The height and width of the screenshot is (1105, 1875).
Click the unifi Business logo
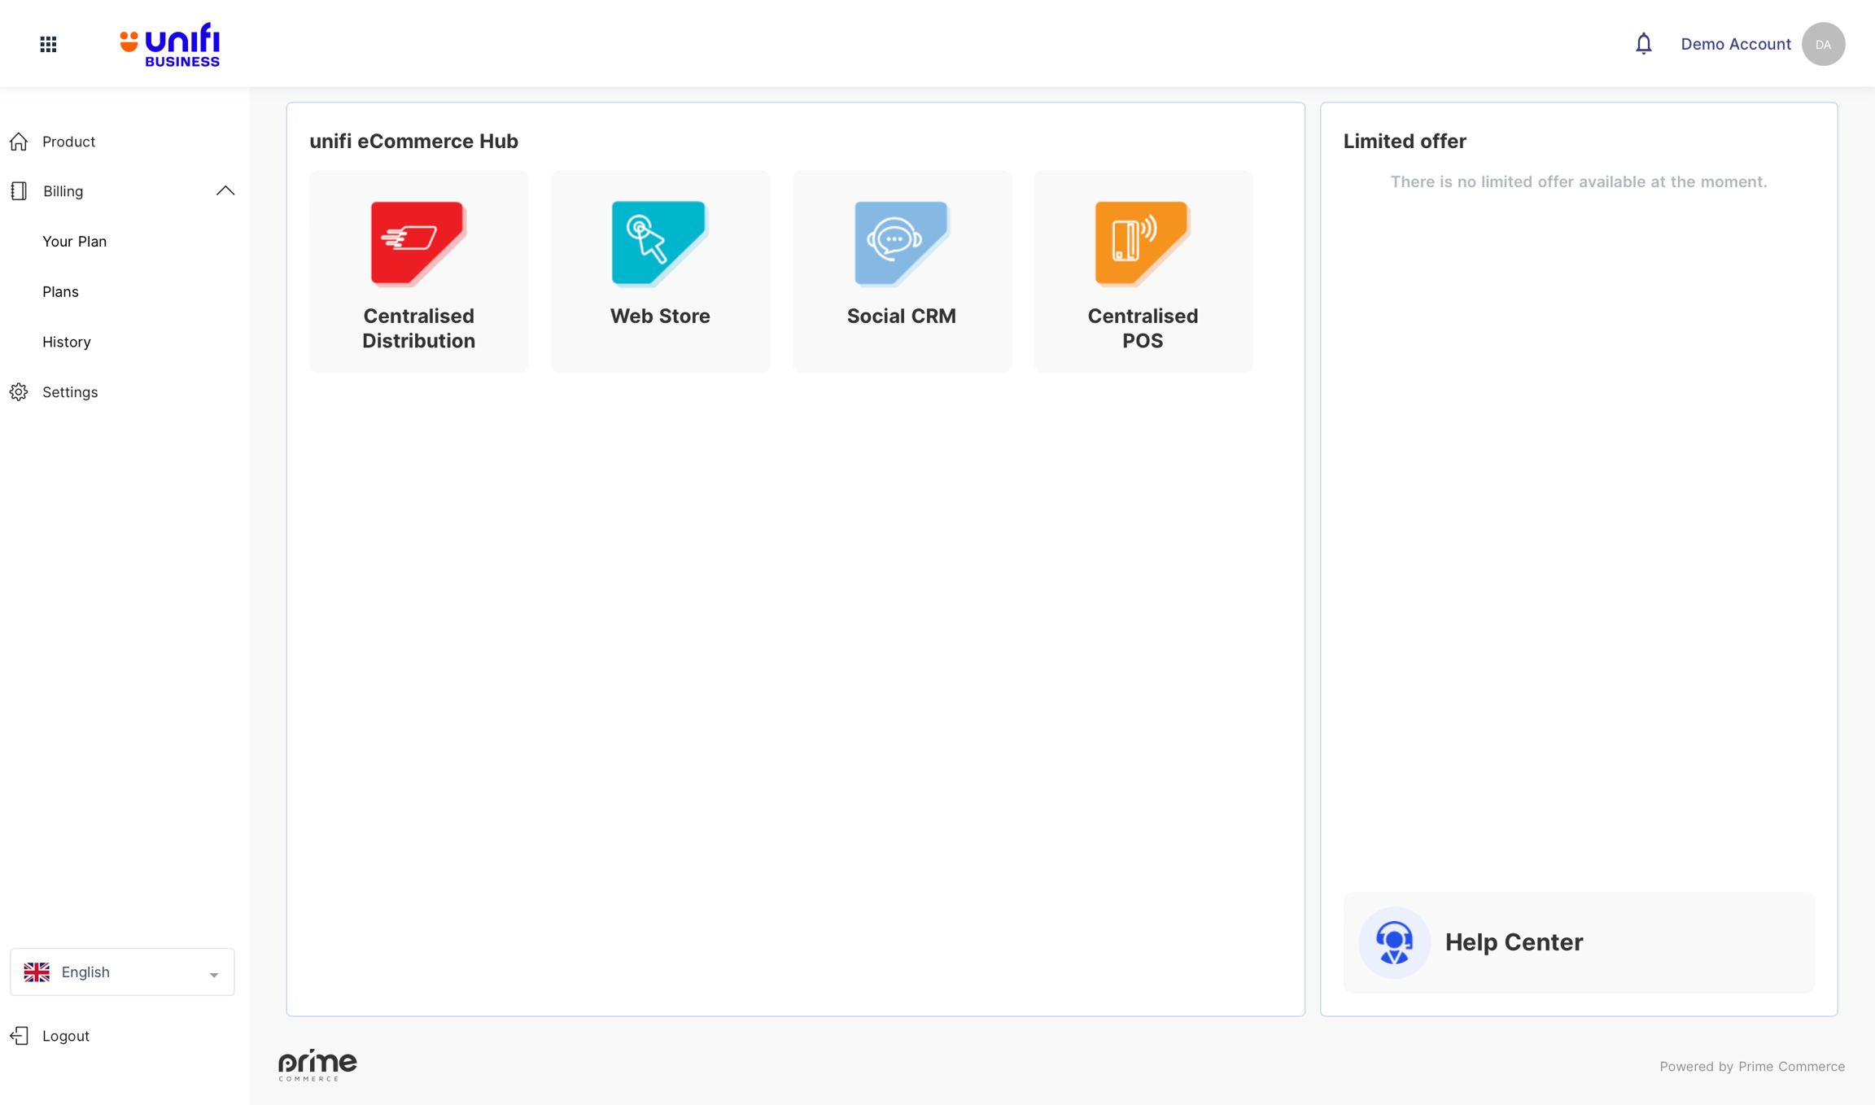pos(170,44)
